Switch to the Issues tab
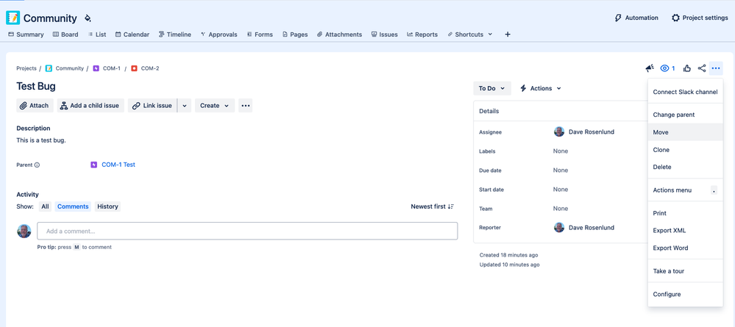 (384, 35)
